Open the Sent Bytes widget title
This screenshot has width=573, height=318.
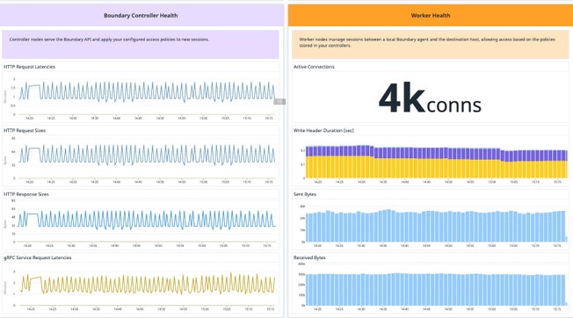(305, 194)
